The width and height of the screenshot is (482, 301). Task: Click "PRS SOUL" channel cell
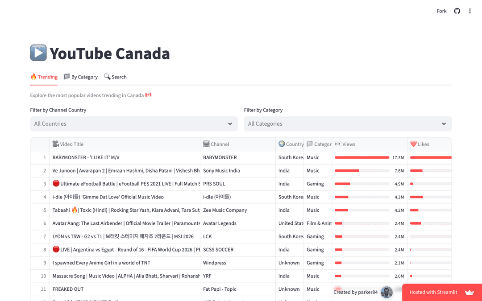pos(237,184)
